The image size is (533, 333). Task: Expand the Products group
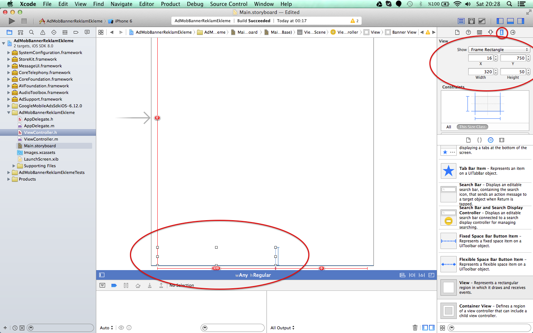pos(9,179)
